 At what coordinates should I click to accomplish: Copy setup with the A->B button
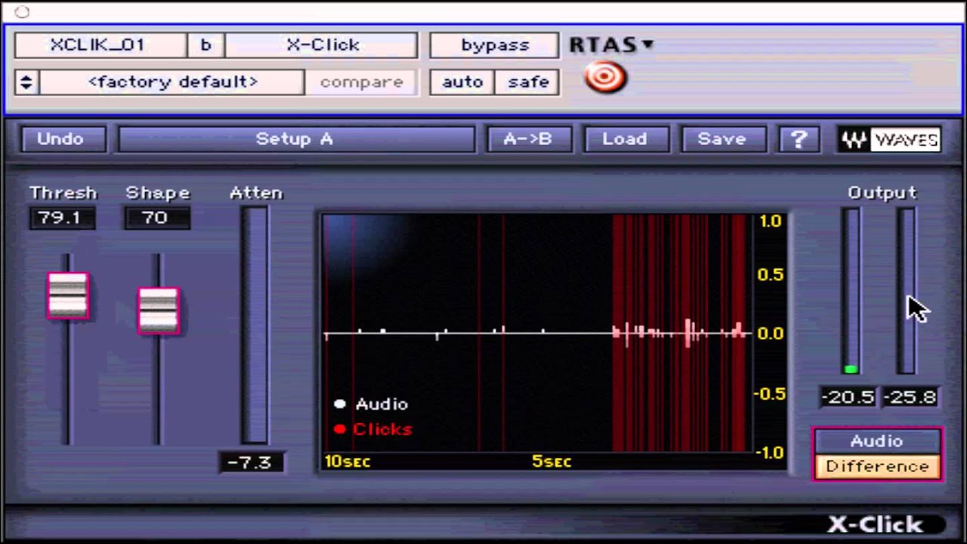(528, 139)
